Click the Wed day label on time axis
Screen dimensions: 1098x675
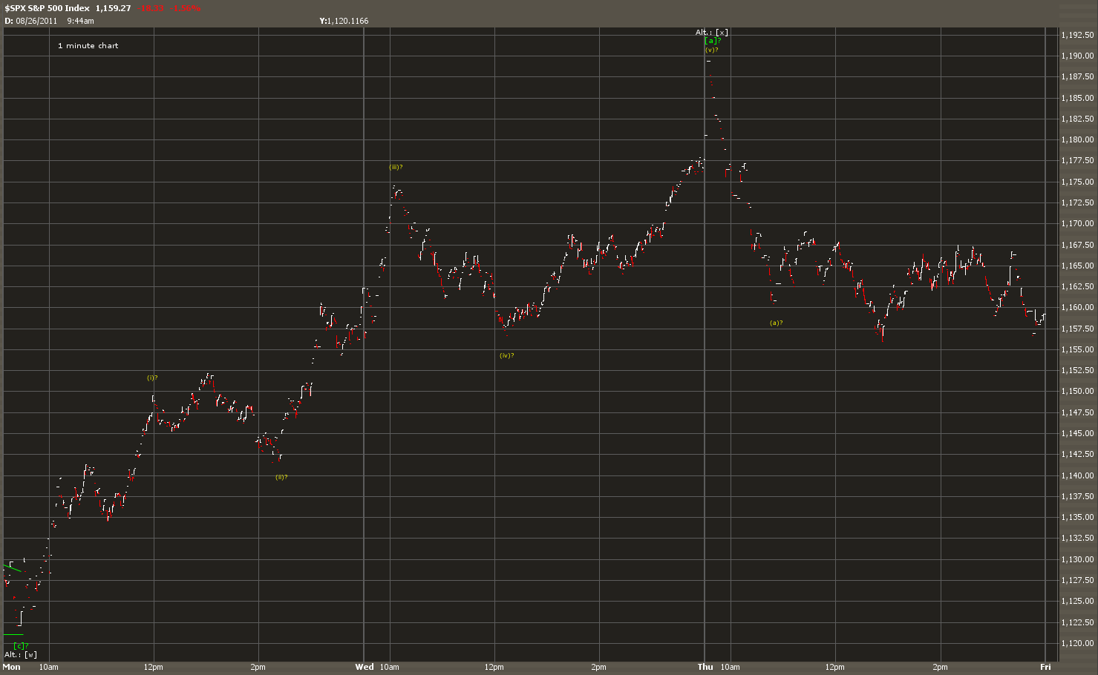click(365, 667)
